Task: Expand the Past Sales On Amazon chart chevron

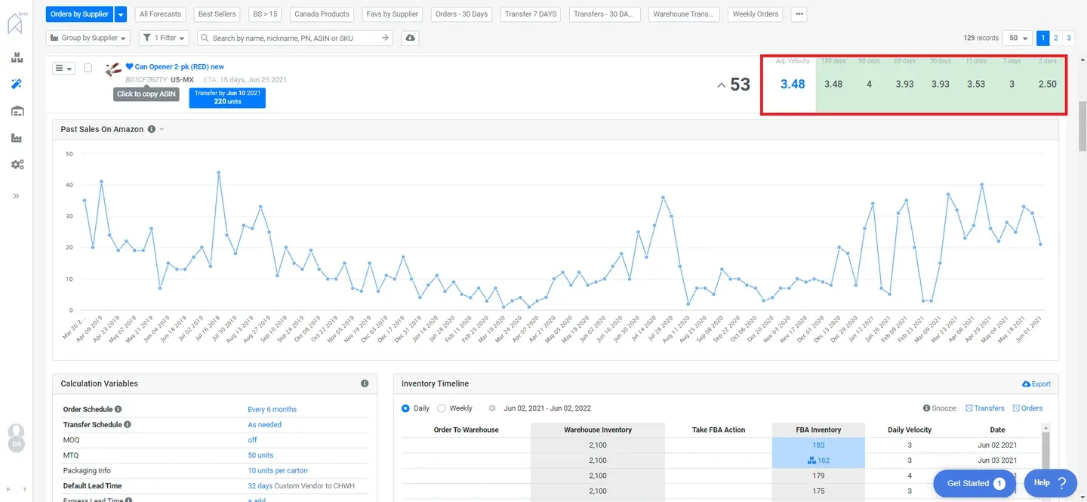Action: 162,129
